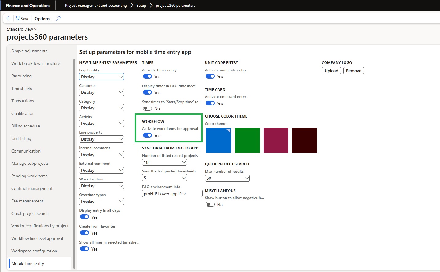Open Max number of results dropdown
The width and height of the screenshot is (440, 272).
coord(247,178)
